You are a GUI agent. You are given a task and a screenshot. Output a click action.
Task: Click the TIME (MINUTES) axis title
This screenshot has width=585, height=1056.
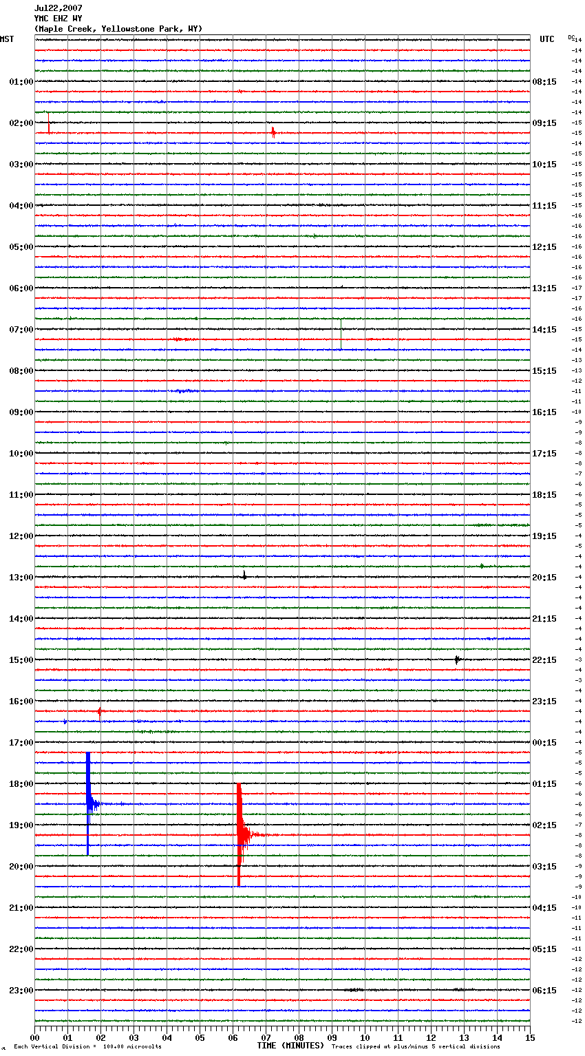click(290, 1046)
